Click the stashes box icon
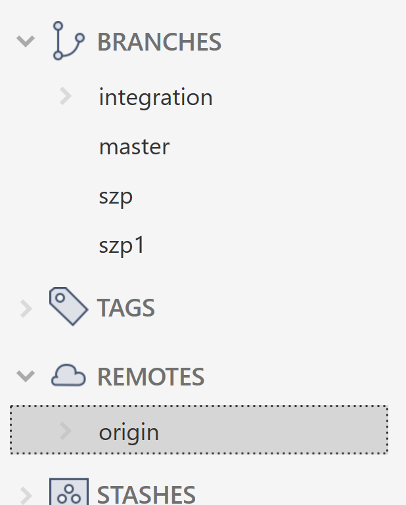Viewport: 406px width, 505px height. [x=69, y=492]
